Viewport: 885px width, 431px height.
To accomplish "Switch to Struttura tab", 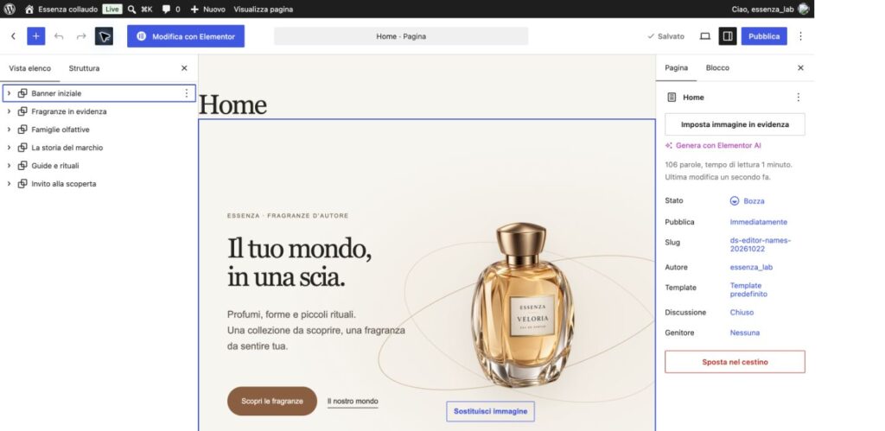I will pyautogui.click(x=84, y=68).
